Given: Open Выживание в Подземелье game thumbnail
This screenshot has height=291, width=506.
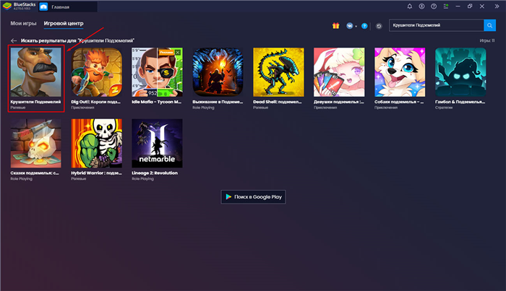Looking at the screenshot, I should coord(218,72).
